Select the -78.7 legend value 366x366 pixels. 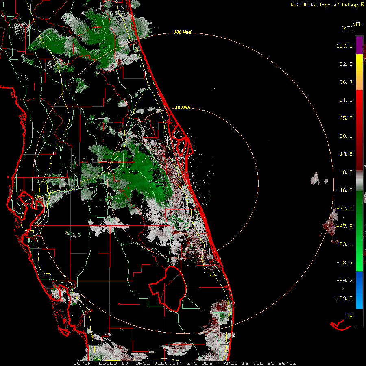click(344, 263)
